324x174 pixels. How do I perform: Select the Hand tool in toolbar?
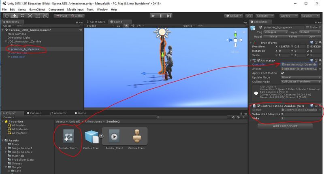[7, 16]
